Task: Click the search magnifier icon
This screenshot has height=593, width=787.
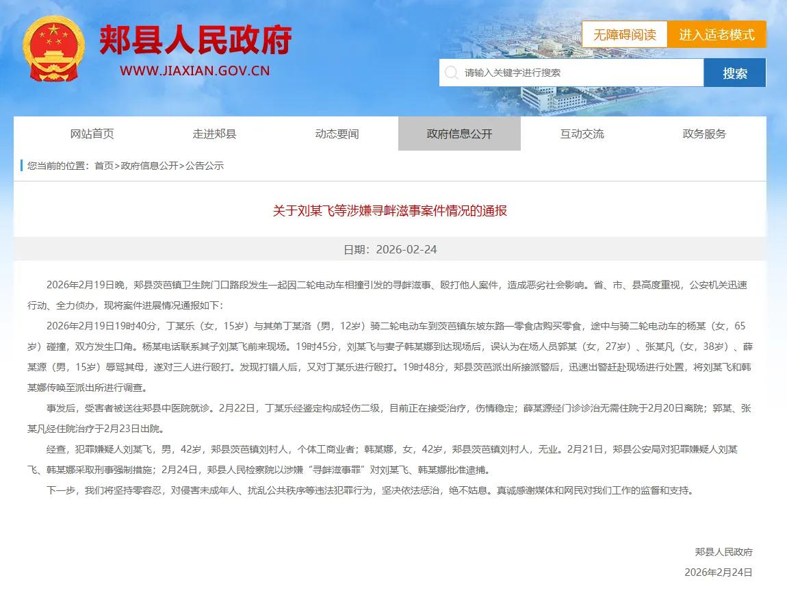Action: point(452,72)
